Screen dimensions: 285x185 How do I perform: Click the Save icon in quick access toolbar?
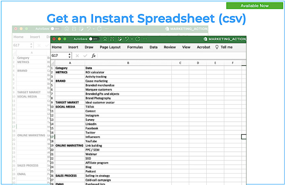click(x=112, y=39)
